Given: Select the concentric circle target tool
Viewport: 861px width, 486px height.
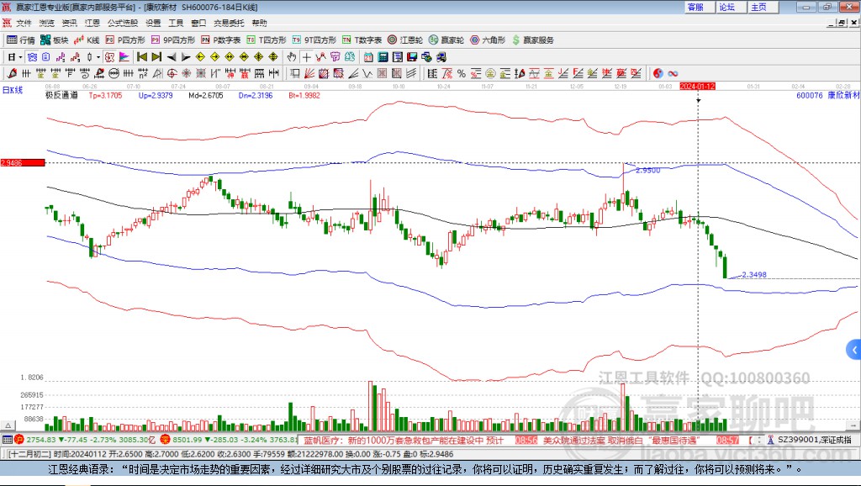Looking at the screenshot, I should (x=172, y=74).
